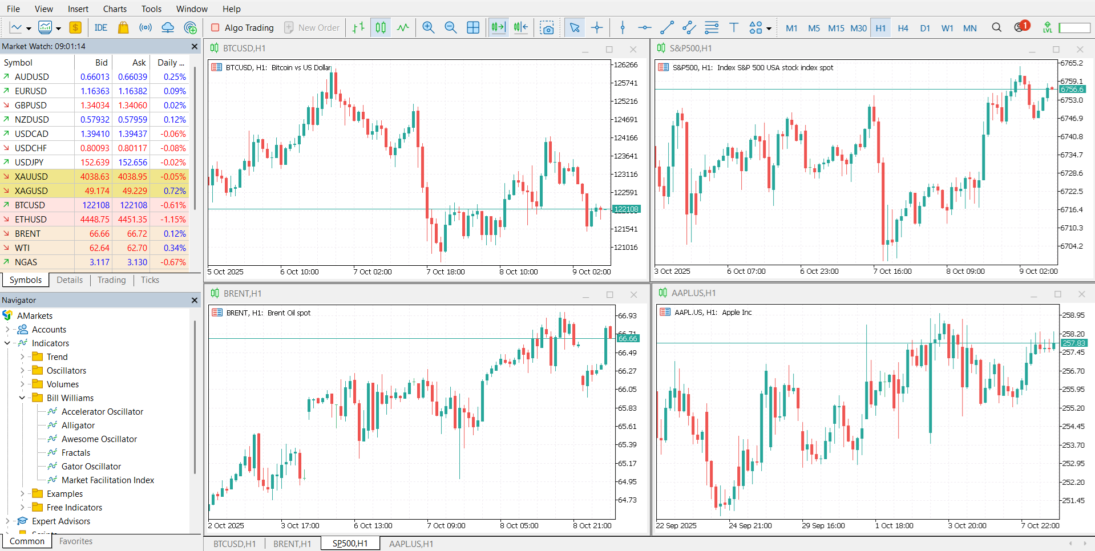Screen dimensions: 1095x551
Task: Open the chart profiles icon
Action: [x=45, y=27]
